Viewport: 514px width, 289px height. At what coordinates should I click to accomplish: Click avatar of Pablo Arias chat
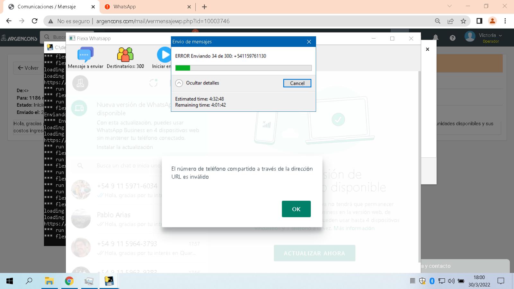81,219
